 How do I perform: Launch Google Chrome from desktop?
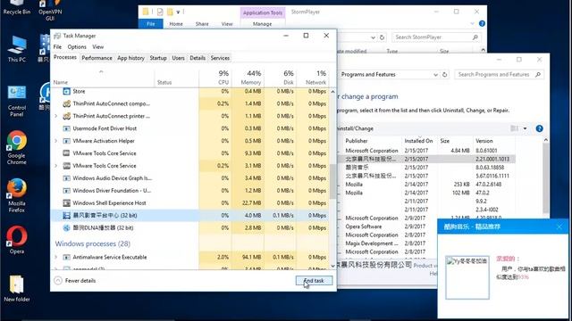(x=17, y=148)
